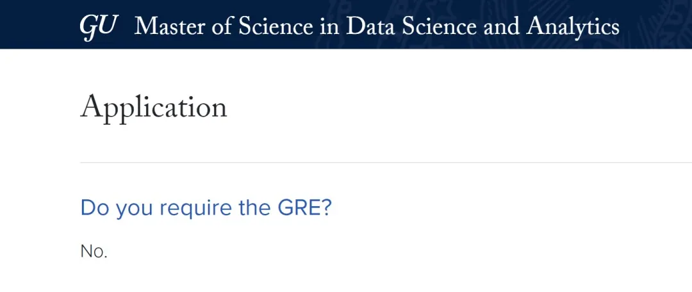The image size is (692, 292).
Task: Click the "Application" page heading
Action: click(x=154, y=107)
